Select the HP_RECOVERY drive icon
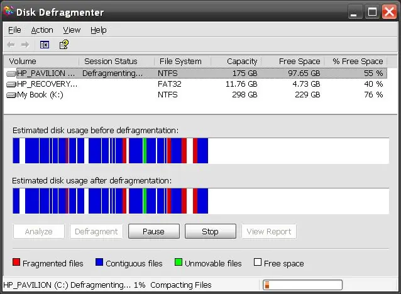The width and height of the screenshot is (401, 294). coord(11,84)
